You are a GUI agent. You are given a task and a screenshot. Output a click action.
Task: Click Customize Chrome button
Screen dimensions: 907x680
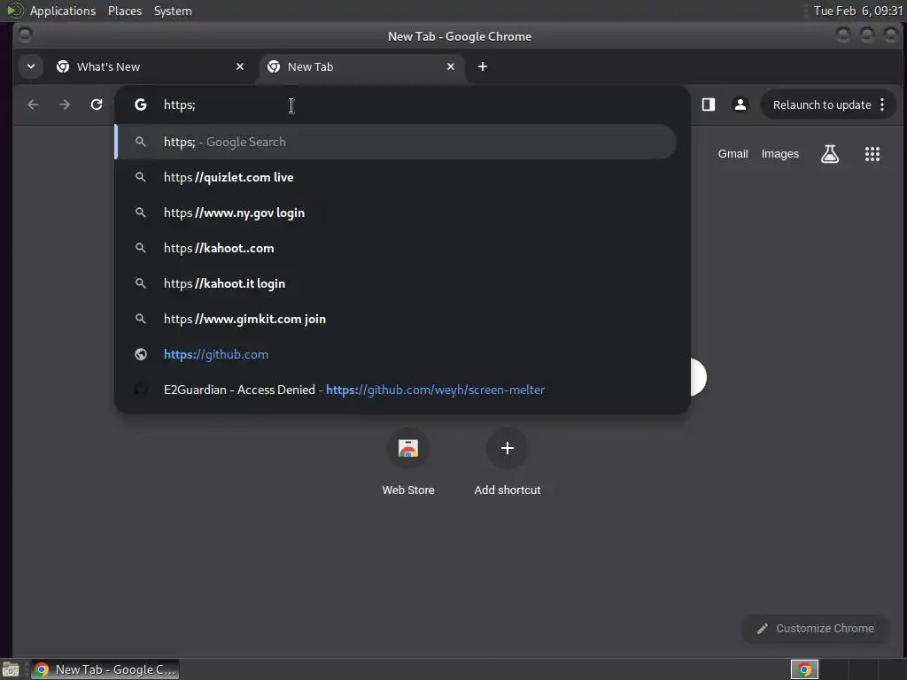tap(815, 629)
